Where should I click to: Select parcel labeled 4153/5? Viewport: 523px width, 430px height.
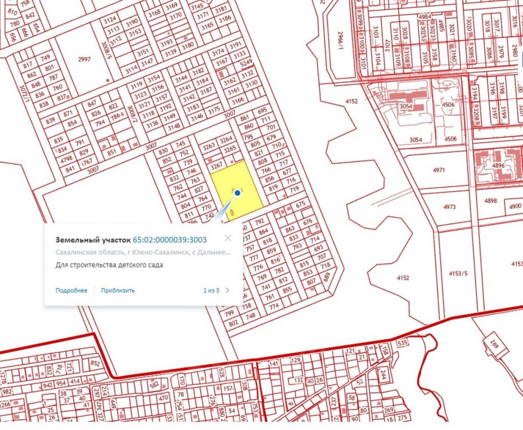coord(458,273)
